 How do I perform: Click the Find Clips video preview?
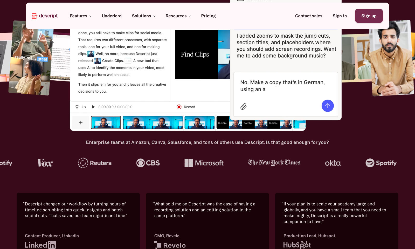click(x=202, y=54)
